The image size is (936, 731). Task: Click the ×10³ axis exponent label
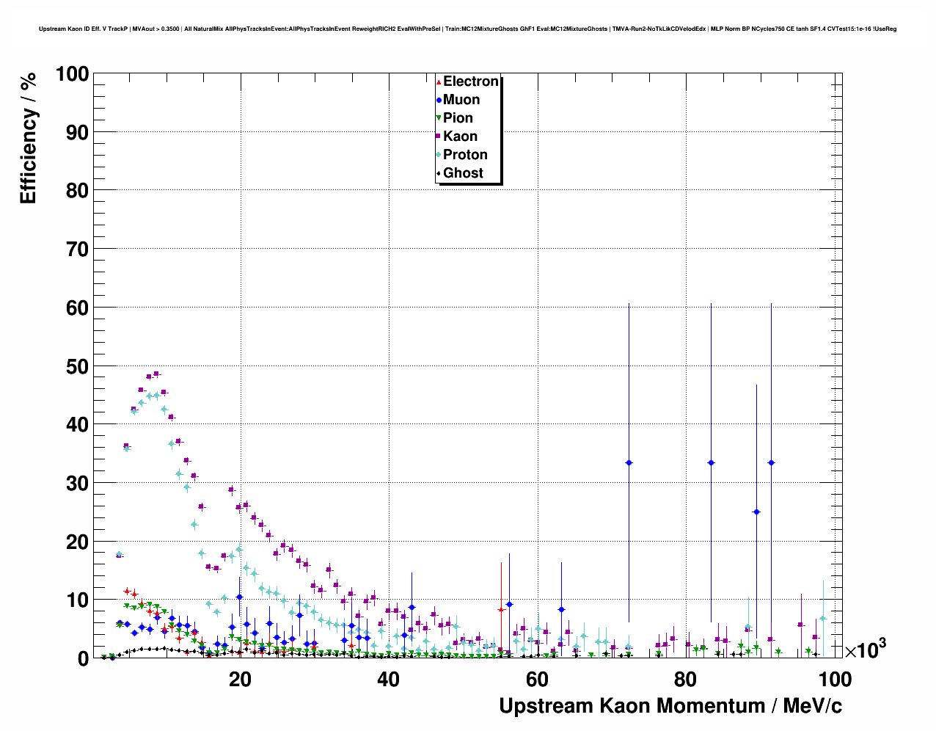pos(865,649)
